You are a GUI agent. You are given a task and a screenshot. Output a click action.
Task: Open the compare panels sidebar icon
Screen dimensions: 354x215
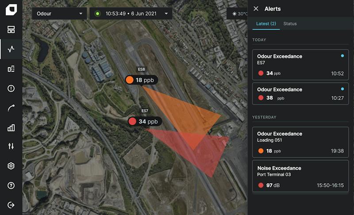(x=11, y=69)
